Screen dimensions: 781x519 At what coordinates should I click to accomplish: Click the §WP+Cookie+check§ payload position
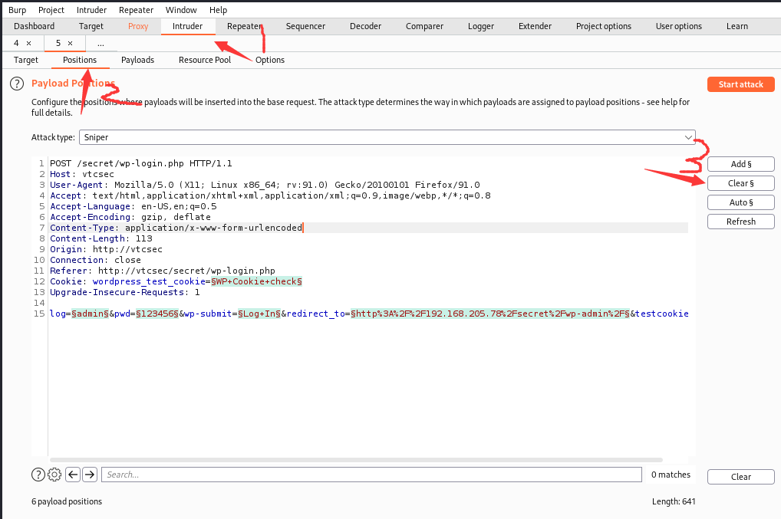[x=256, y=281]
